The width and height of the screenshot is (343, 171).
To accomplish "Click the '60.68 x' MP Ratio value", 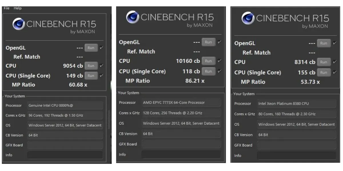I will [78, 85].
